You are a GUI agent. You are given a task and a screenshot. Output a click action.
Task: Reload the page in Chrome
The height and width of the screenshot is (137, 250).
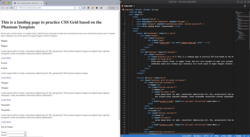(11, 8)
